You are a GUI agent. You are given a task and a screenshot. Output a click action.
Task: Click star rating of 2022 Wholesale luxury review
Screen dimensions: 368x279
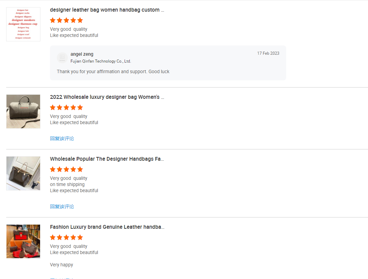click(66, 108)
